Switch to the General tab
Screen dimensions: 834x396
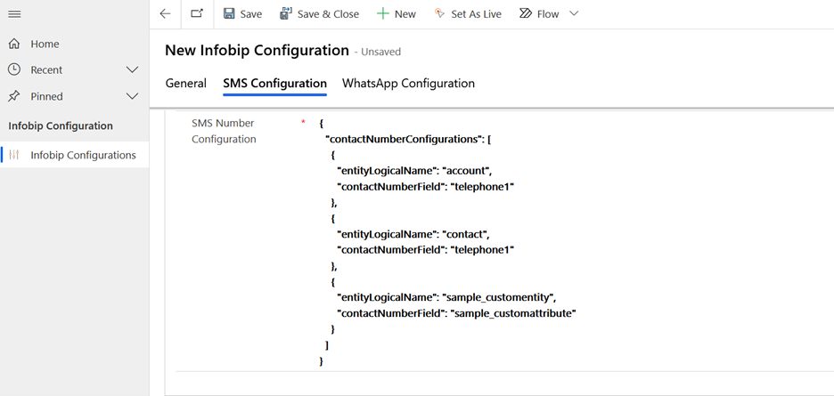185,84
